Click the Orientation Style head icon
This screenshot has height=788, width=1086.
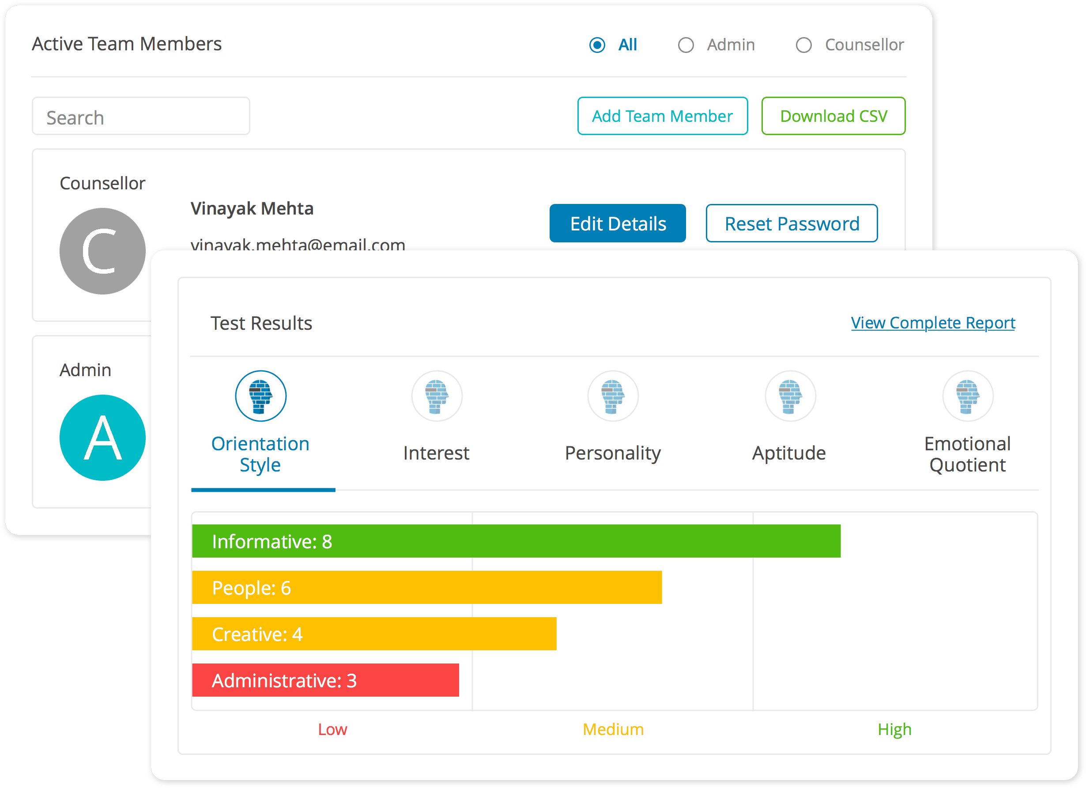pyautogui.click(x=260, y=396)
